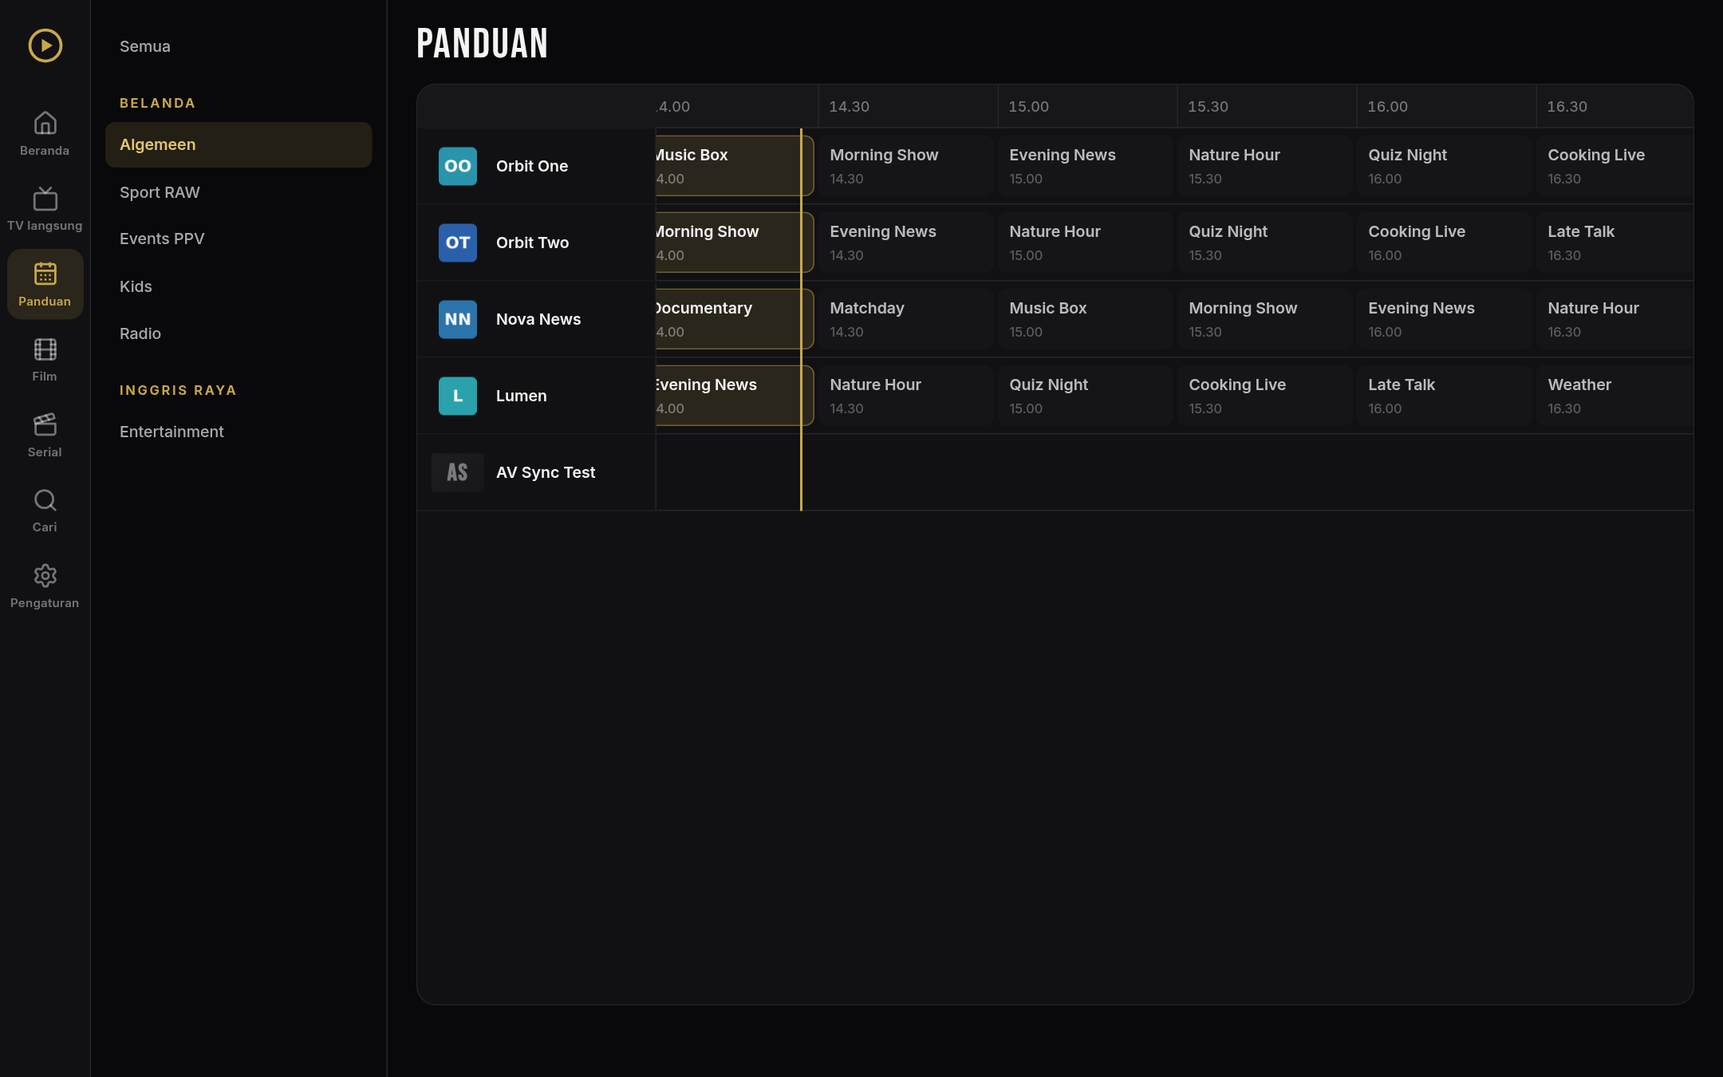The width and height of the screenshot is (1723, 1077).
Task: Open Matchday 14.30 on Nova News
Action: click(905, 319)
